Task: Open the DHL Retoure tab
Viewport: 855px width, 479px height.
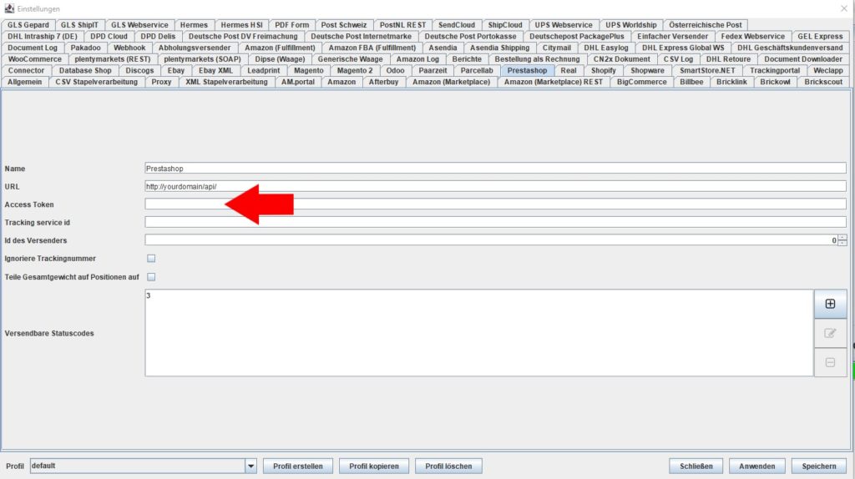Action: (728, 59)
